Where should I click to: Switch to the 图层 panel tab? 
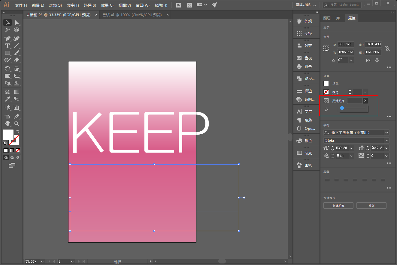point(327,18)
